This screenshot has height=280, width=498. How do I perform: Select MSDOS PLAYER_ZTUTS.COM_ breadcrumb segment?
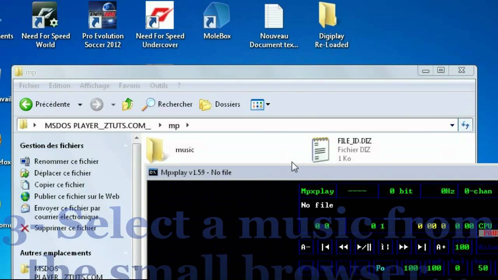(x=98, y=126)
